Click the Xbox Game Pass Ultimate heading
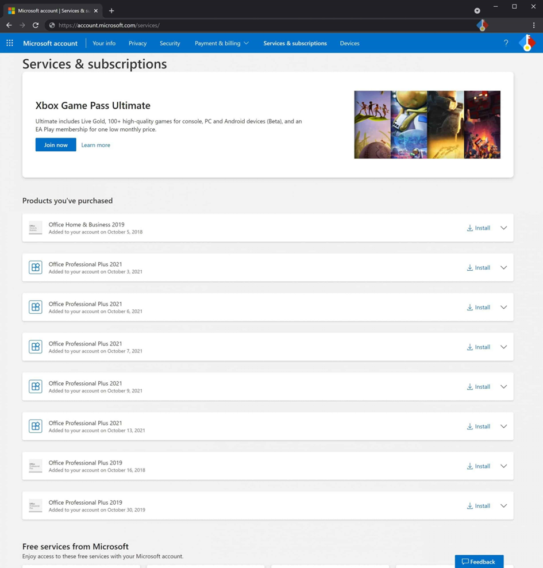This screenshot has height=568, width=543. click(93, 105)
